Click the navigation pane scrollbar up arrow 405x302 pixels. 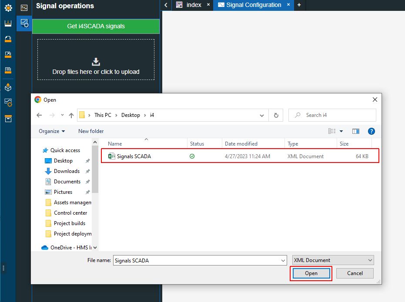click(95, 143)
